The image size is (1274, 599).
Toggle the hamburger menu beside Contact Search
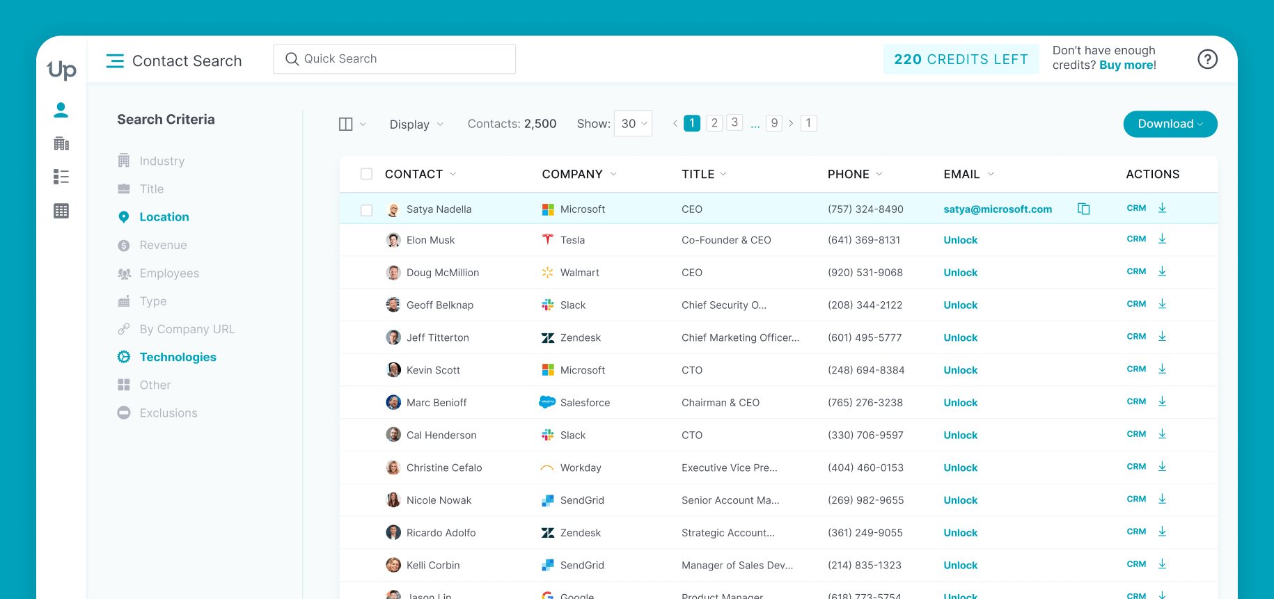pyautogui.click(x=115, y=61)
